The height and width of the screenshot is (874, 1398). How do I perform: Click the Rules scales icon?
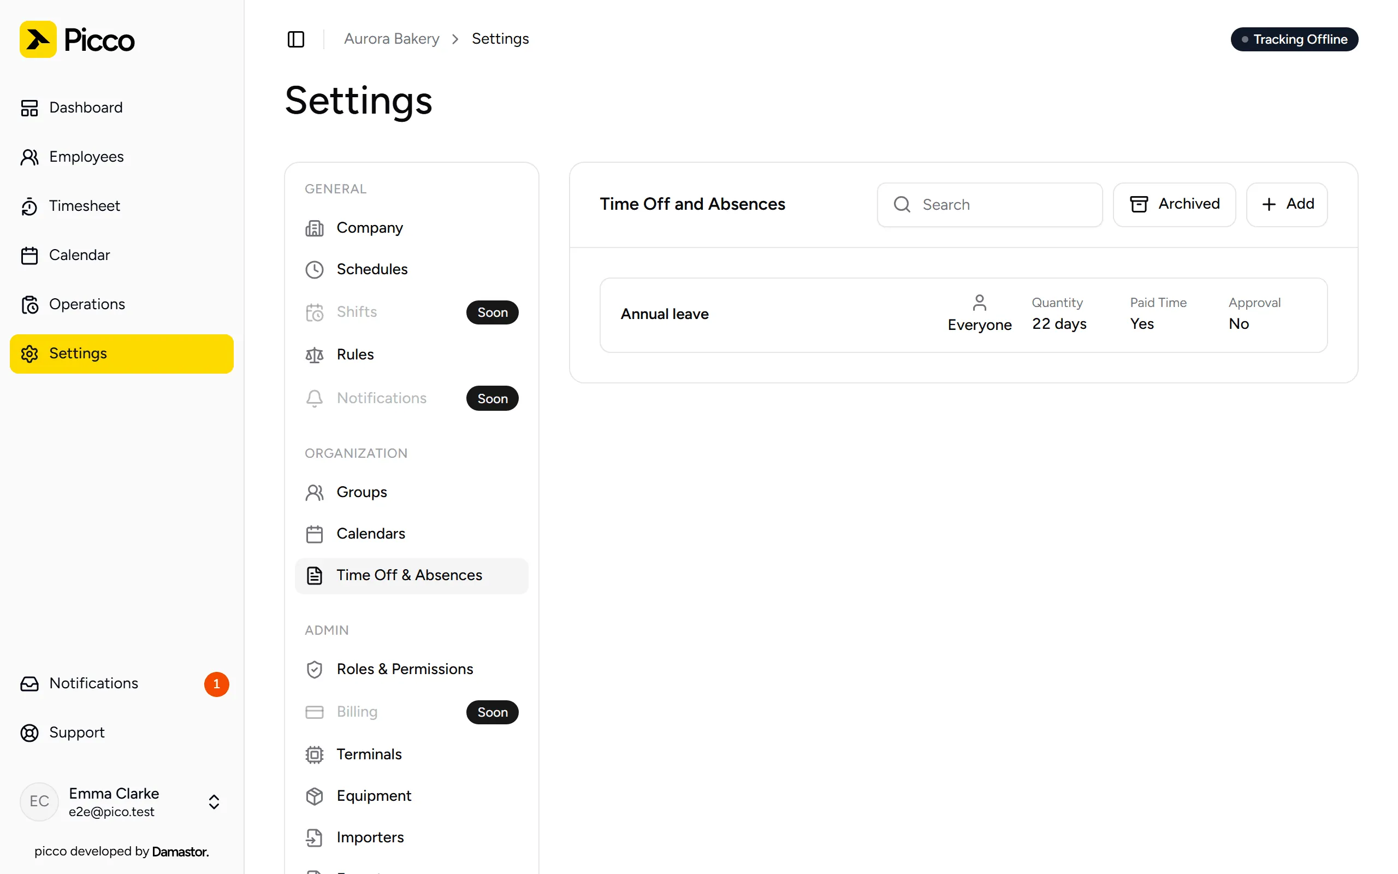314,355
